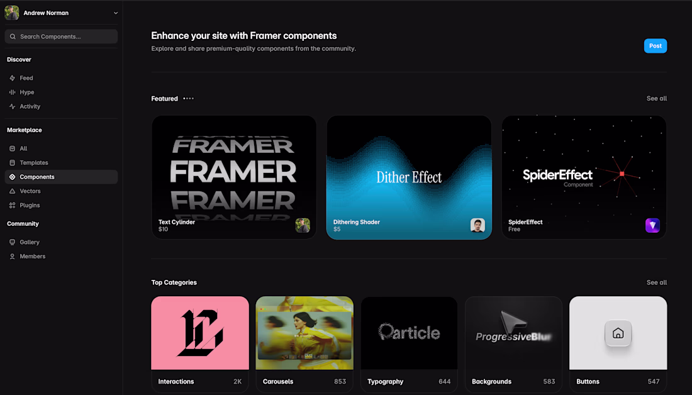Viewport: 692px width, 395px height.
Task: Click the 583 Backgrounds count
Action: pyautogui.click(x=549, y=382)
